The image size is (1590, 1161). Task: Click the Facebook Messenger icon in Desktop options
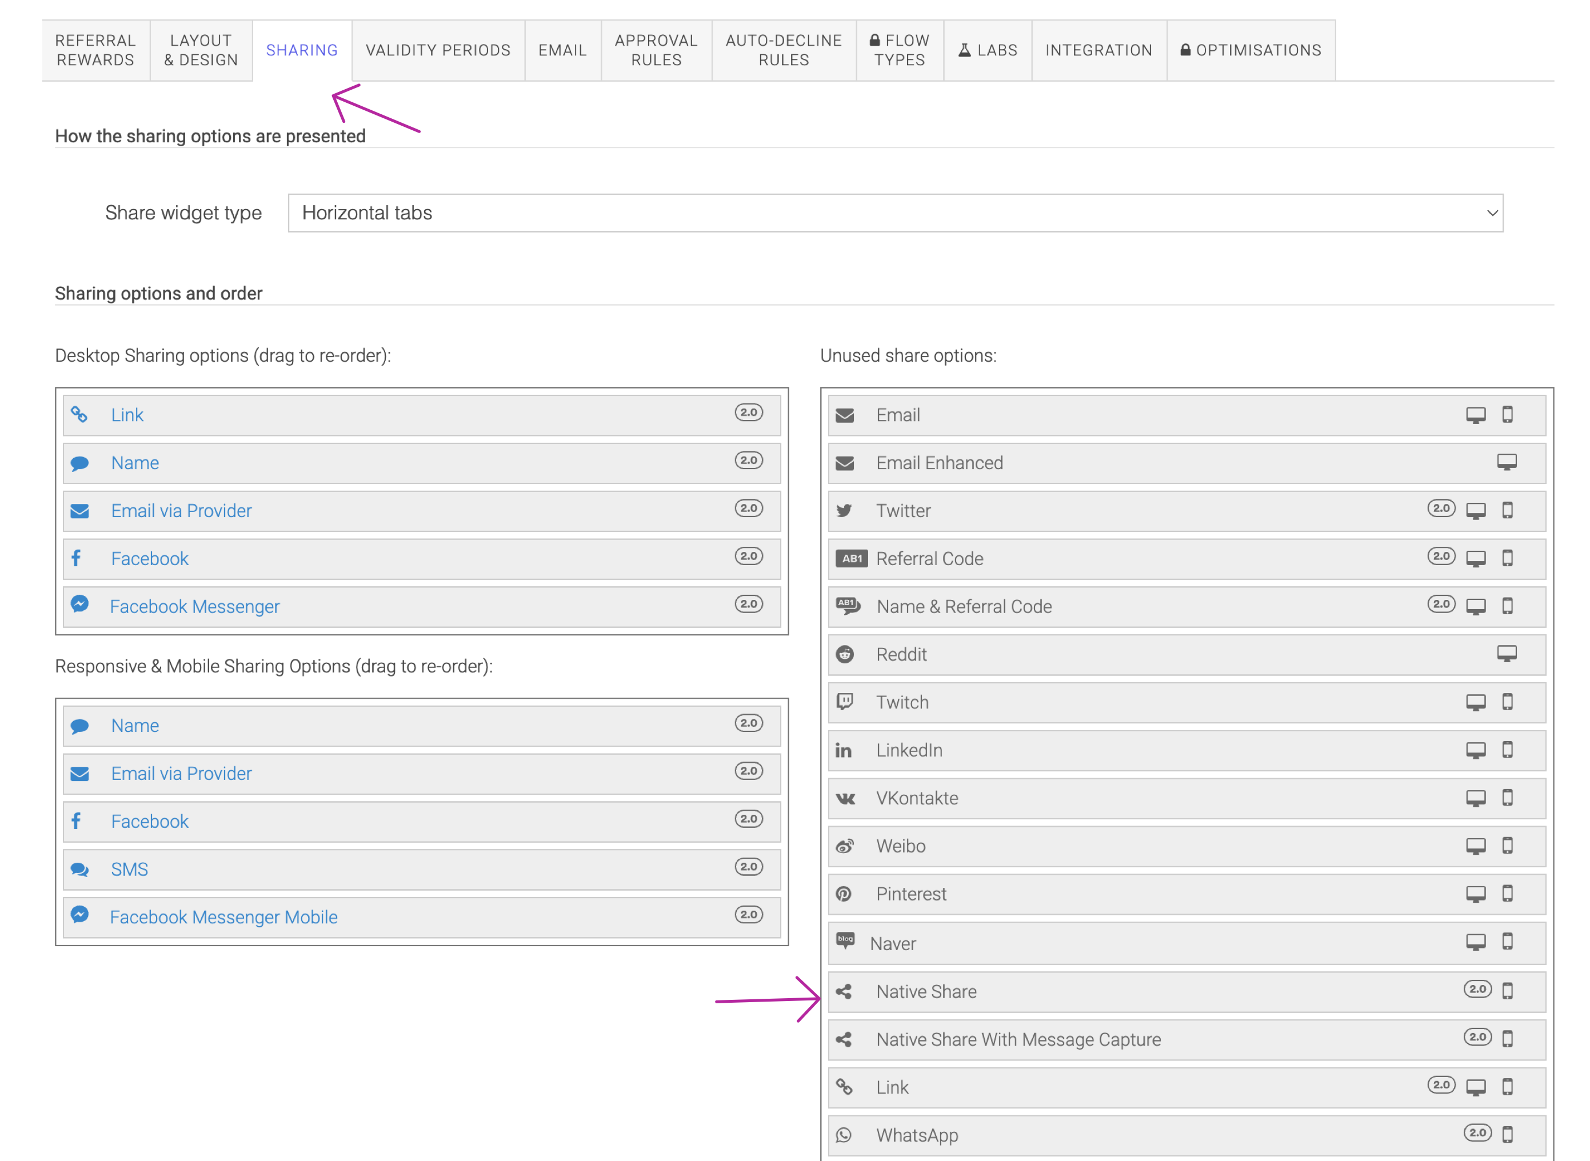pos(80,606)
